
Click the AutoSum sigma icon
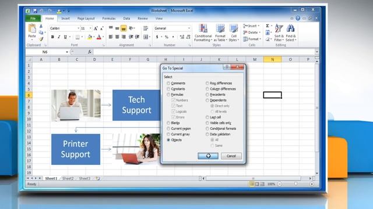[x=268, y=26]
